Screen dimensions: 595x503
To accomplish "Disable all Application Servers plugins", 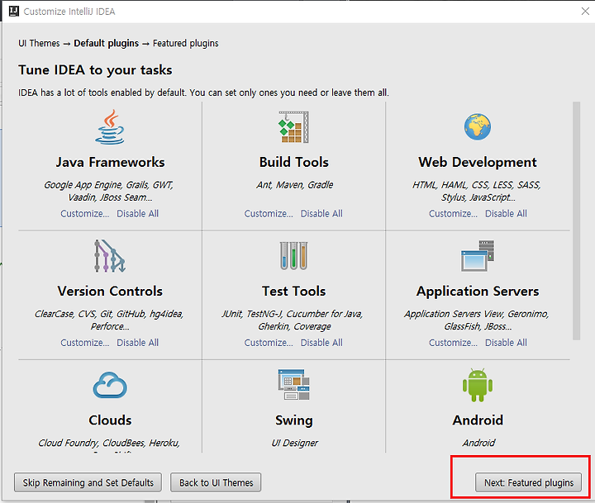I will (506, 343).
